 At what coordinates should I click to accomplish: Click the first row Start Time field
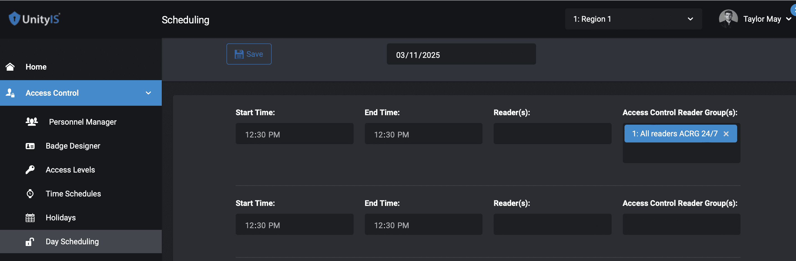pyautogui.click(x=295, y=134)
